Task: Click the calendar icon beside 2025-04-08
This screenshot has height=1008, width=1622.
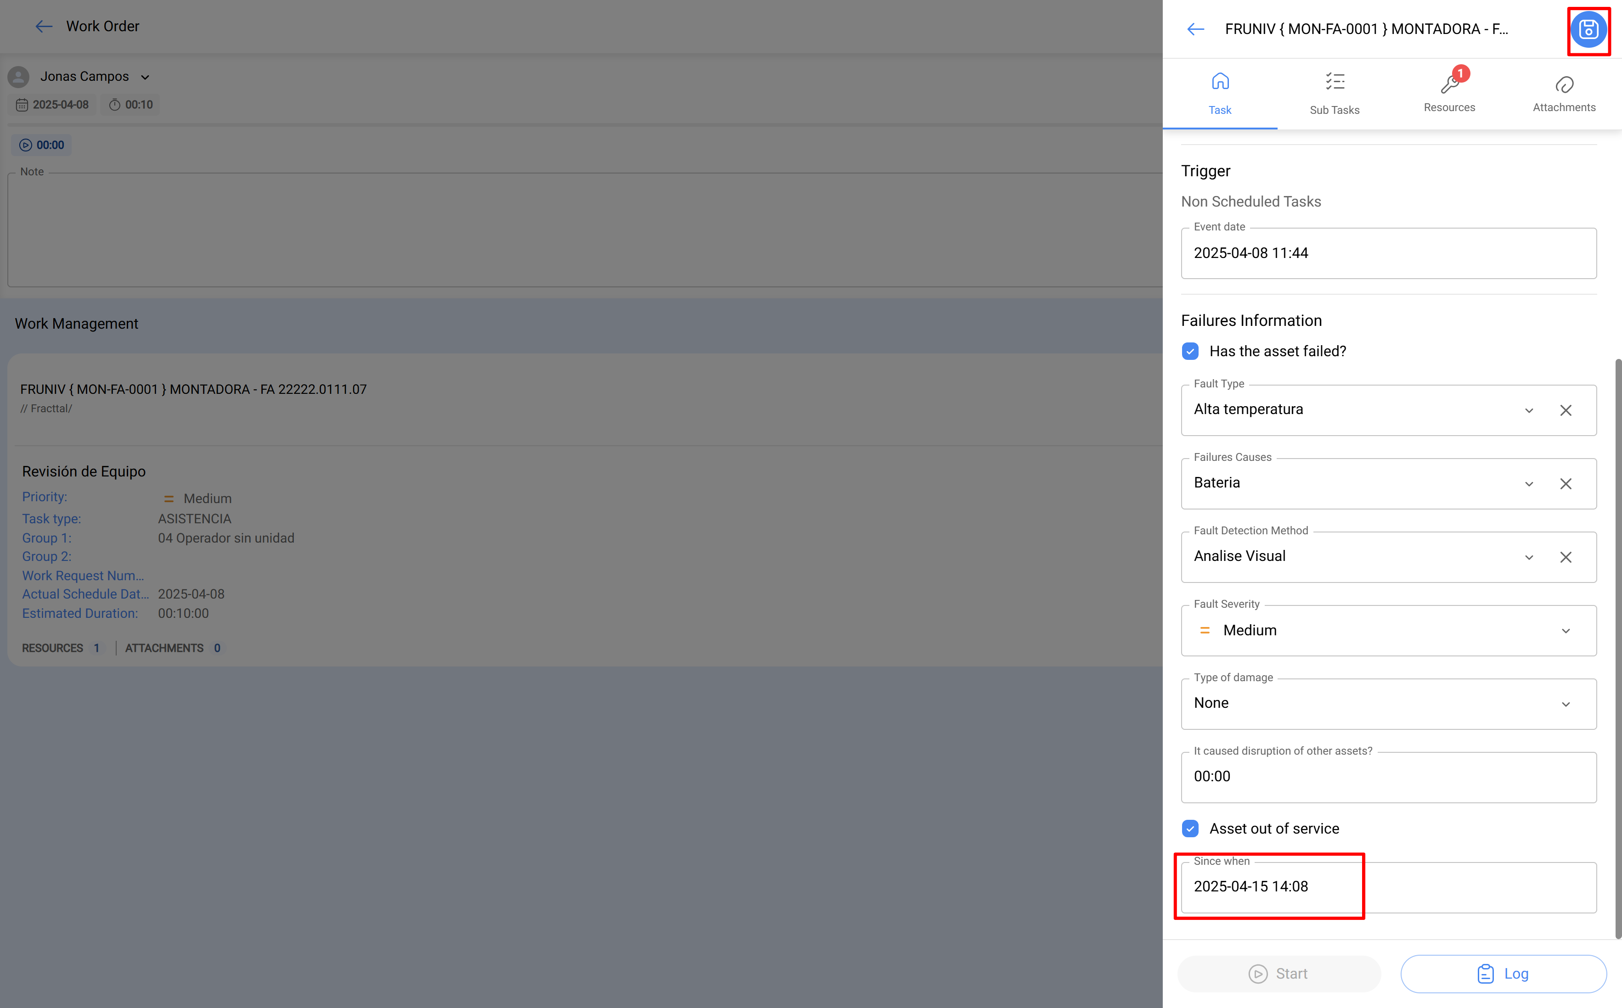Action: point(22,105)
